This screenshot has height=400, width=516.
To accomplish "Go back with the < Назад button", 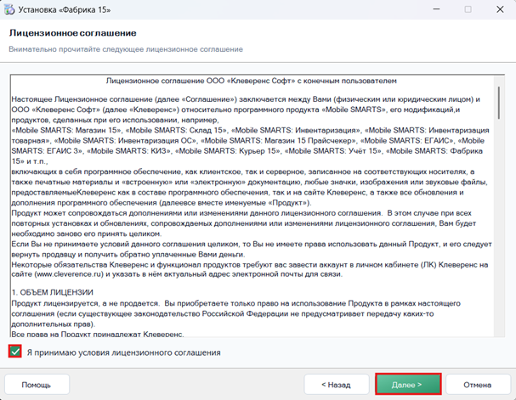I will click(x=337, y=384).
